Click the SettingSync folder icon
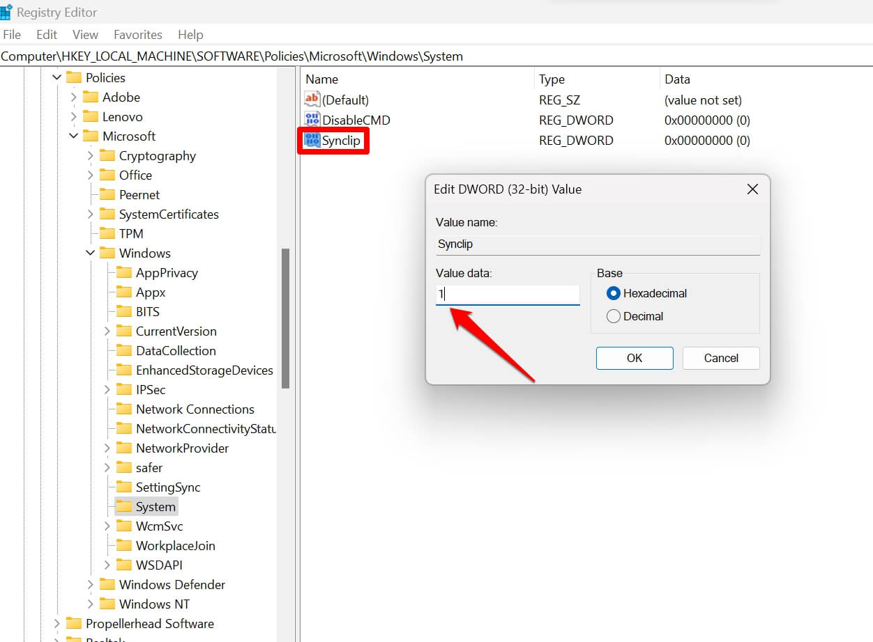 pyautogui.click(x=124, y=486)
